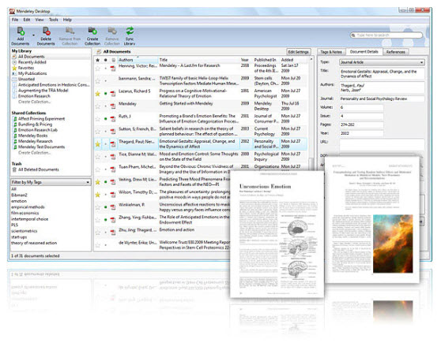Viewport: 441px width, 350px height.
Task: Select All Documents in My Library
Action: point(32,57)
